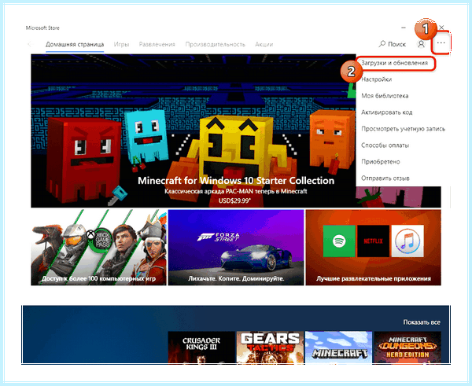This screenshot has width=472, height=386.
Task: Select Приобретено in the menu
Action: tap(381, 162)
